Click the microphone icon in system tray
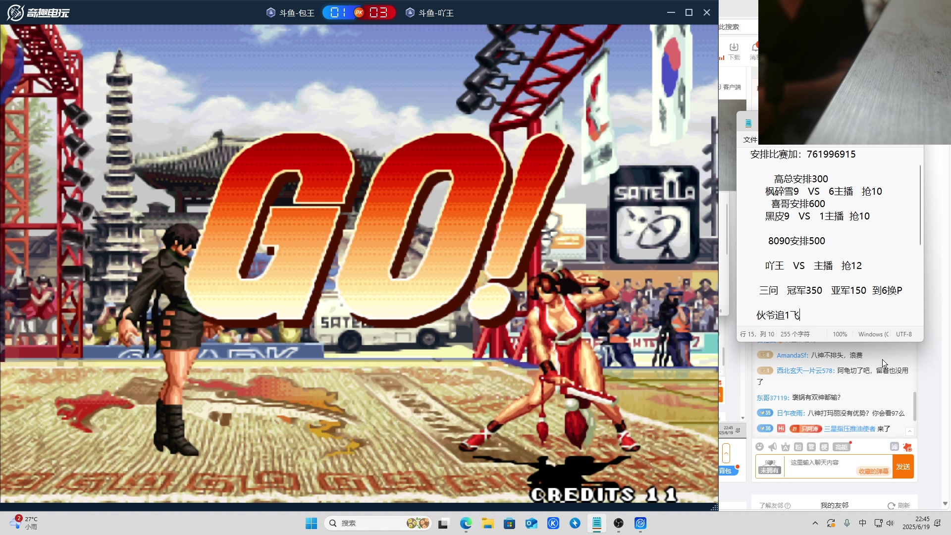Viewport: 951px width, 535px height. click(847, 523)
